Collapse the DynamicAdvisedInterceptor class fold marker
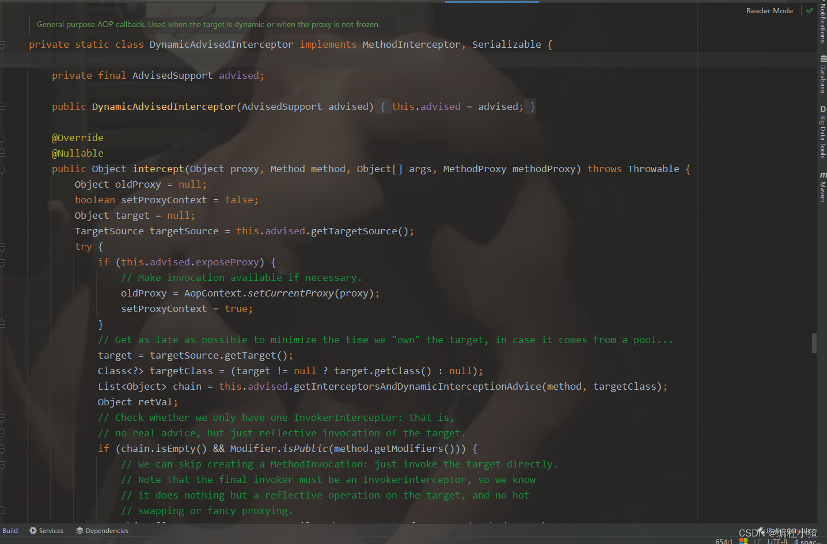 click(x=3, y=45)
